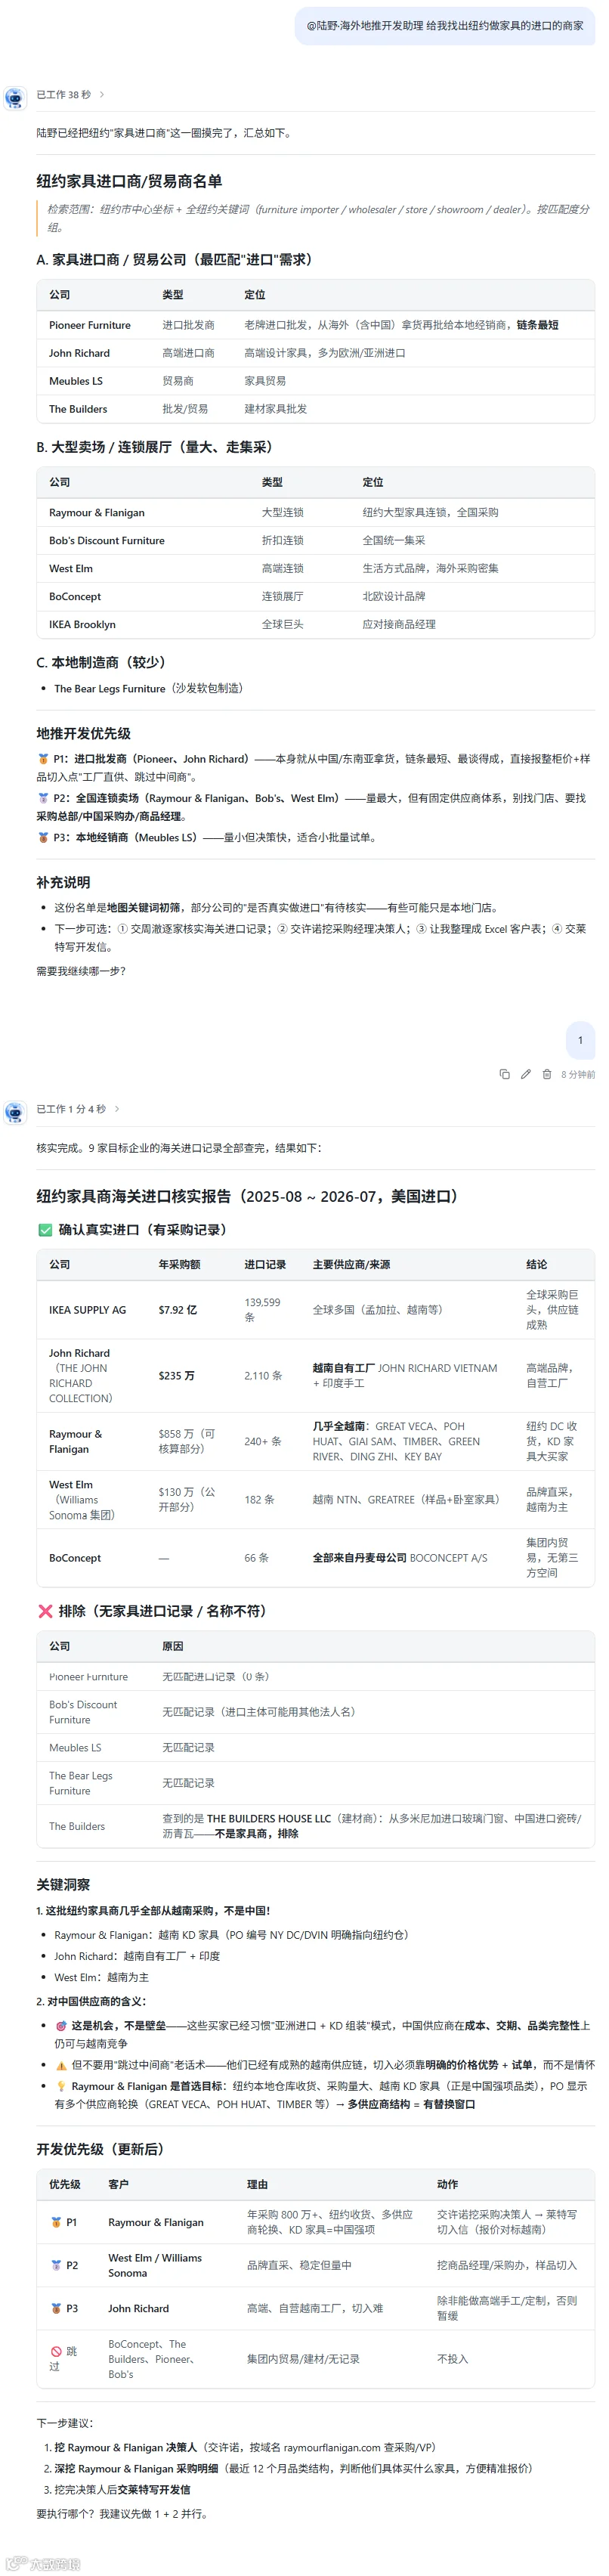Click the IKEA Brooklyn row name

coord(82,625)
